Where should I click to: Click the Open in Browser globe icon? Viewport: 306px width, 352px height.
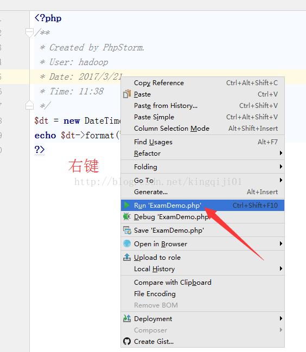[x=127, y=244]
